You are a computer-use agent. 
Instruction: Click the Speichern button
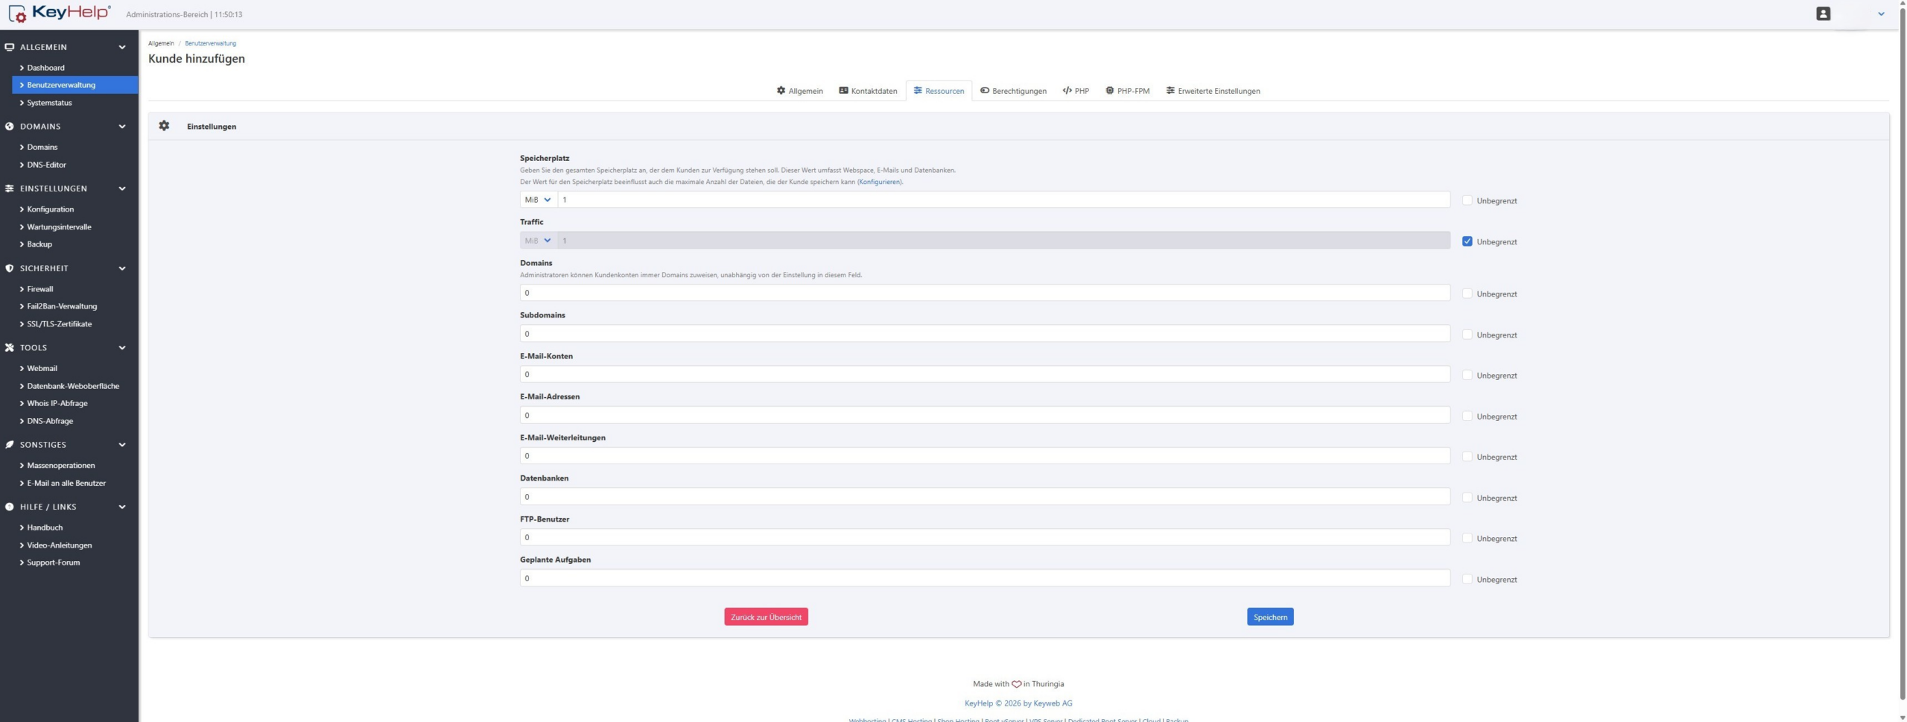pos(1270,617)
